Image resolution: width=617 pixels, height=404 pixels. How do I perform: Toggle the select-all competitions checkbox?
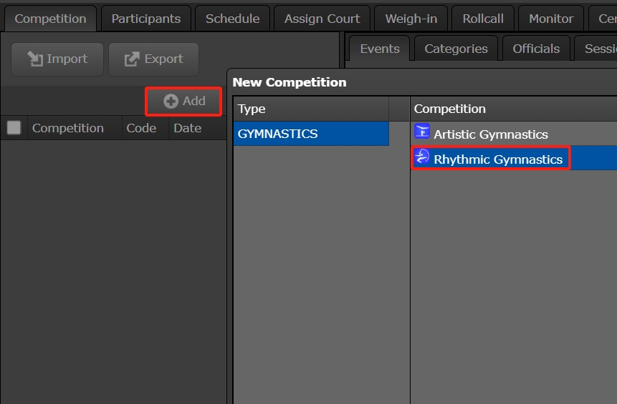point(14,128)
